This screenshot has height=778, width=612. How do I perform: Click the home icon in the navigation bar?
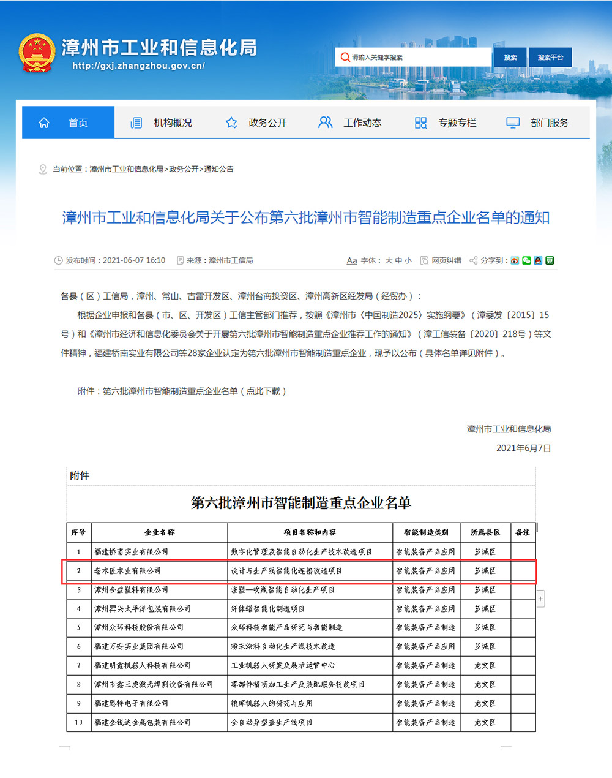43,122
